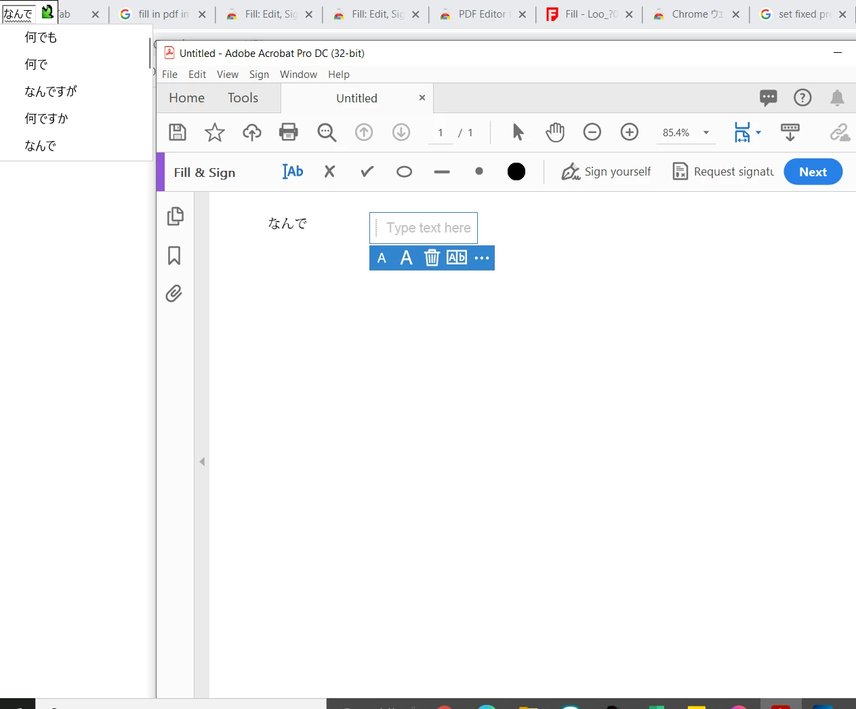Switch to the Home tab
The height and width of the screenshot is (709, 856).
(186, 98)
